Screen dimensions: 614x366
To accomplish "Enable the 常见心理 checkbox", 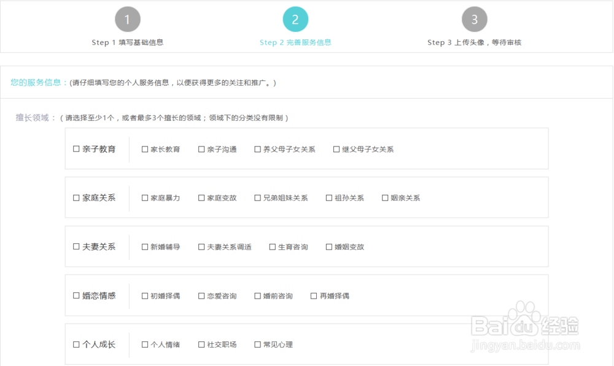I will point(257,345).
